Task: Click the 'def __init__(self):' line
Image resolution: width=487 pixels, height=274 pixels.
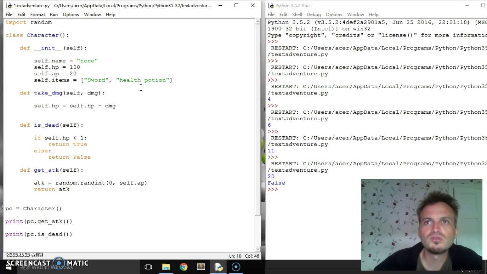Action: point(53,48)
